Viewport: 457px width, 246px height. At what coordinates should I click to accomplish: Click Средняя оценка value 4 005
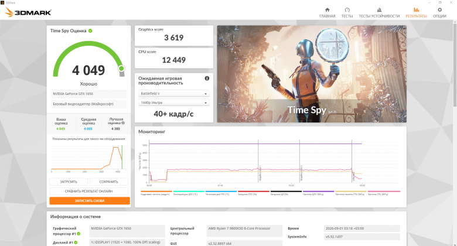point(88,128)
